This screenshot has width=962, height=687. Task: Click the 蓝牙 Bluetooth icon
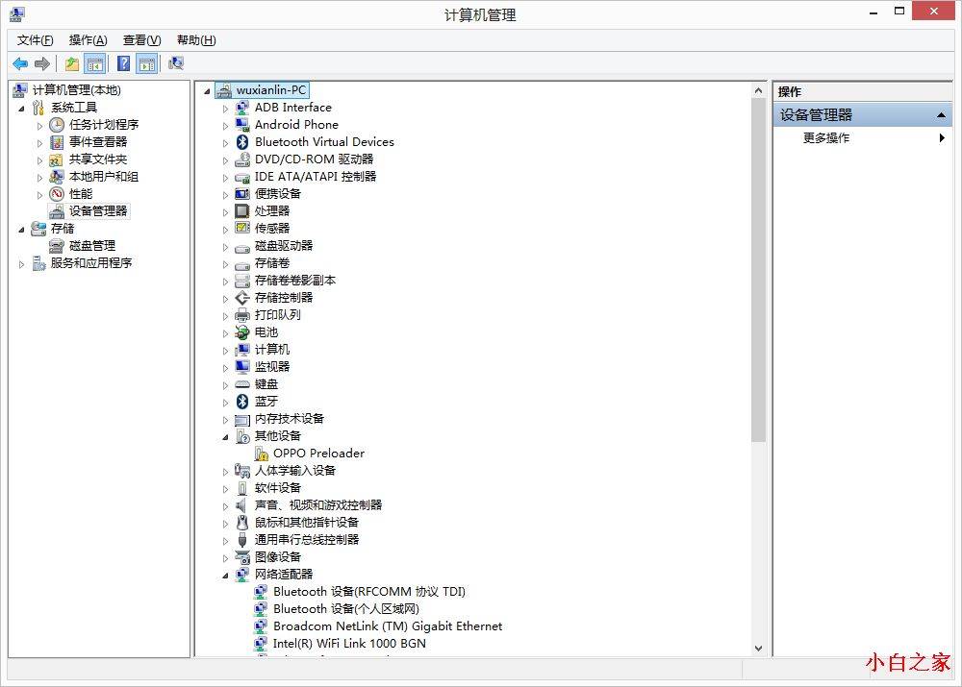pyautogui.click(x=243, y=402)
